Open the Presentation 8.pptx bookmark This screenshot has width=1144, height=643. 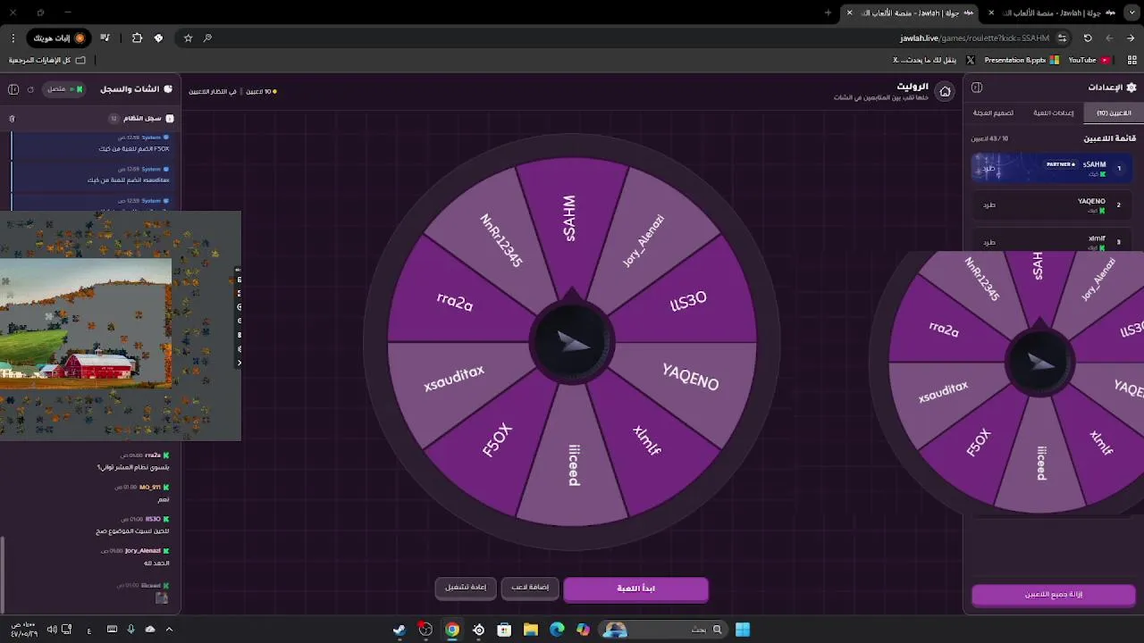(x=1021, y=60)
